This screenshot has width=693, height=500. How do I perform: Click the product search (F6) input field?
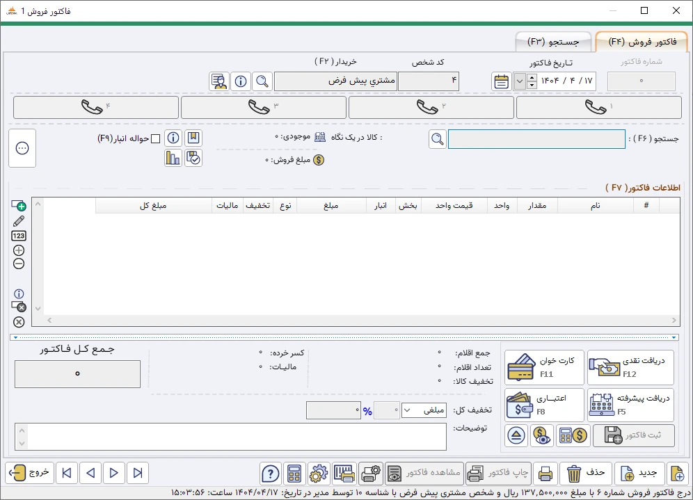click(x=536, y=139)
